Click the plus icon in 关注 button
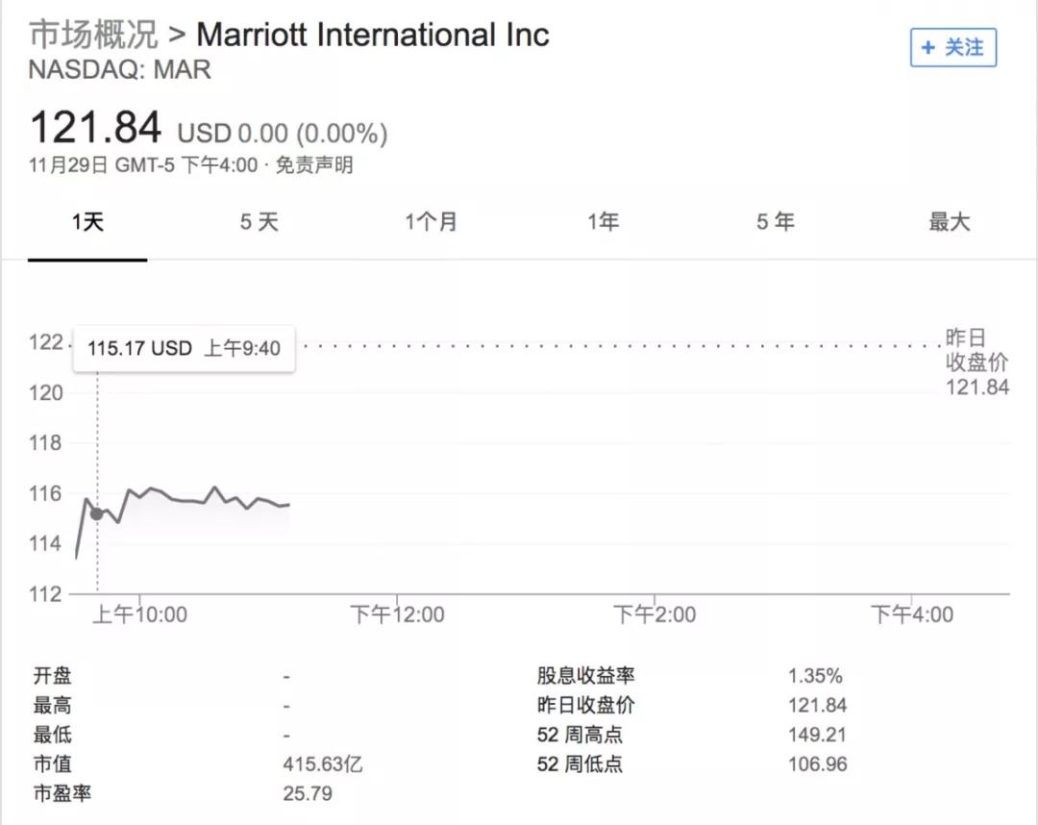This screenshot has width=1038, height=825. pos(928,48)
